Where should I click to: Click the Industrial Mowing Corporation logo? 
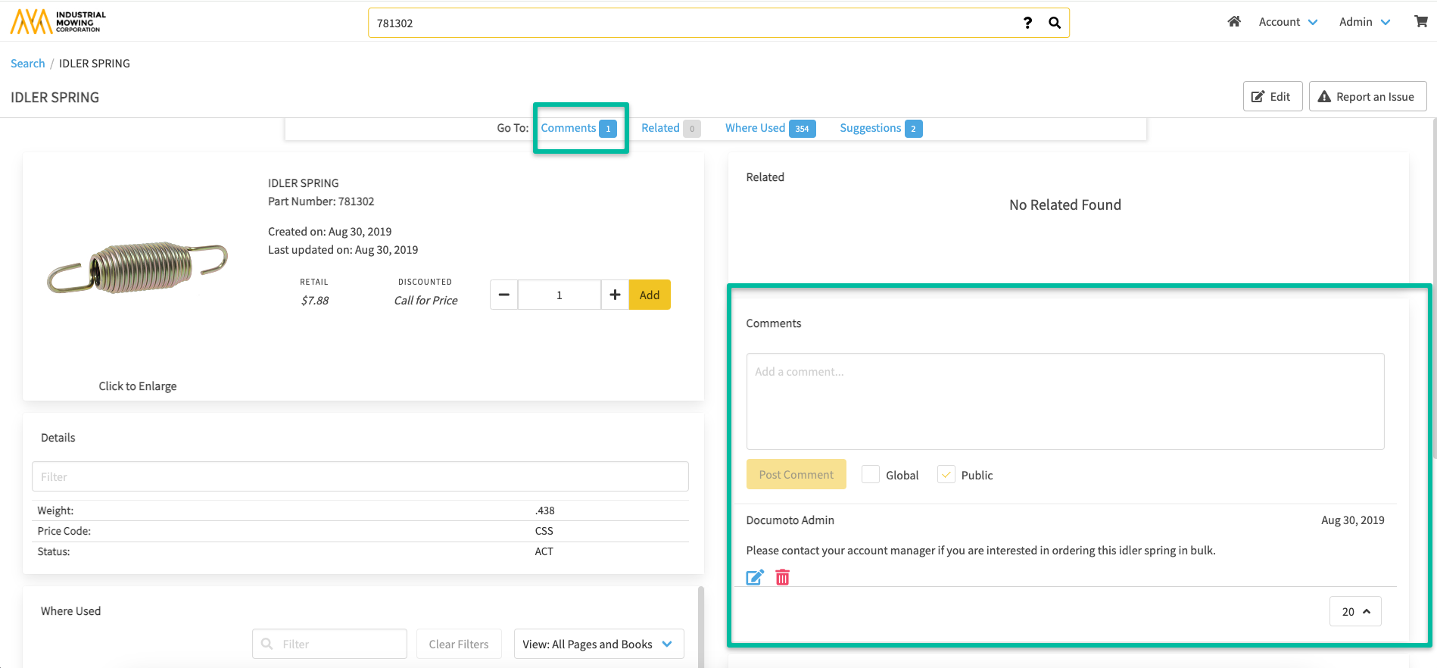tap(58, 22)
